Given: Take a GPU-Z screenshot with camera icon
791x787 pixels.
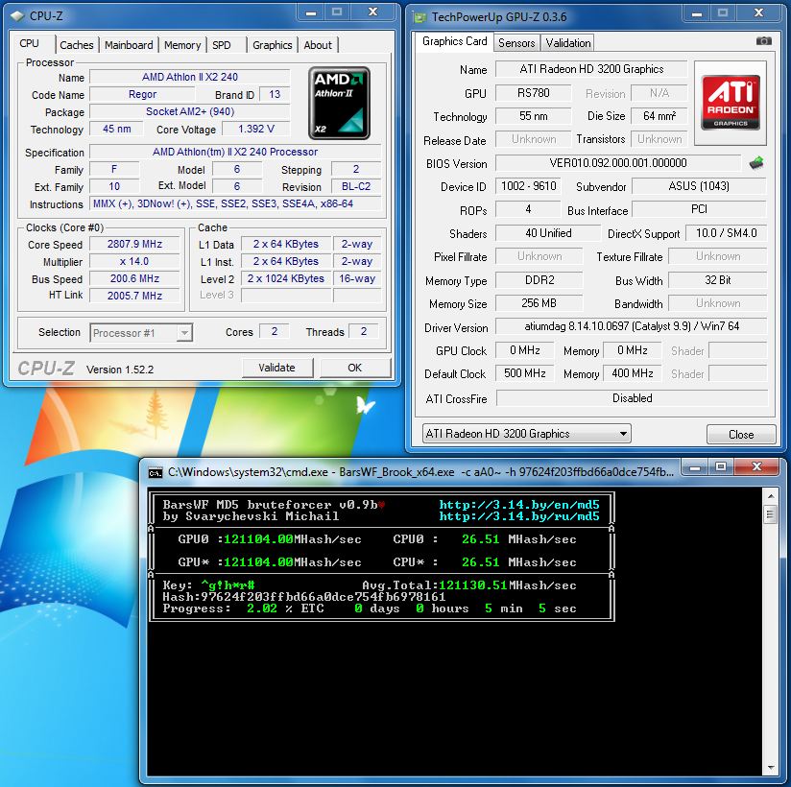Looking at the screenshot, I should [763, 41].
